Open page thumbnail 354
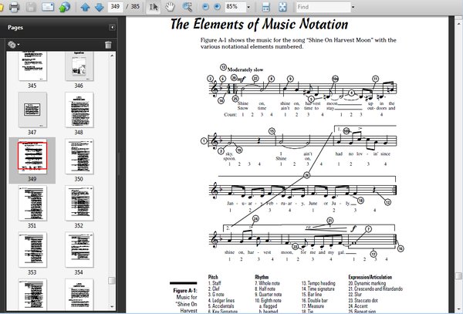This screenshot has width=463, height=314. tap(79, 250)
